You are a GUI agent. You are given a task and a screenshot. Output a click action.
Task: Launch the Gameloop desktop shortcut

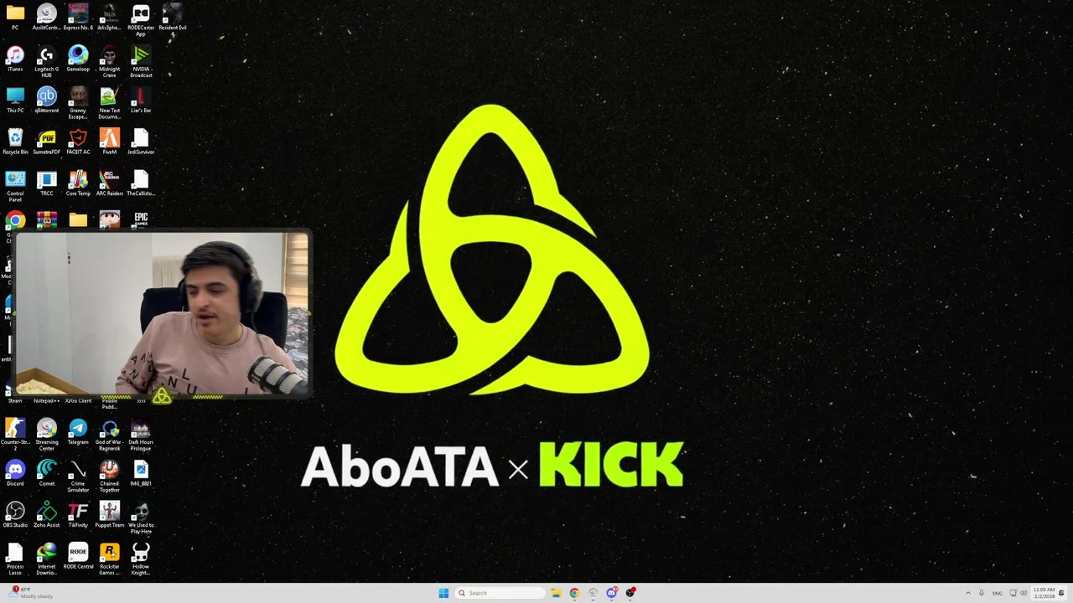pyautogui.click(x=78, y=59)
